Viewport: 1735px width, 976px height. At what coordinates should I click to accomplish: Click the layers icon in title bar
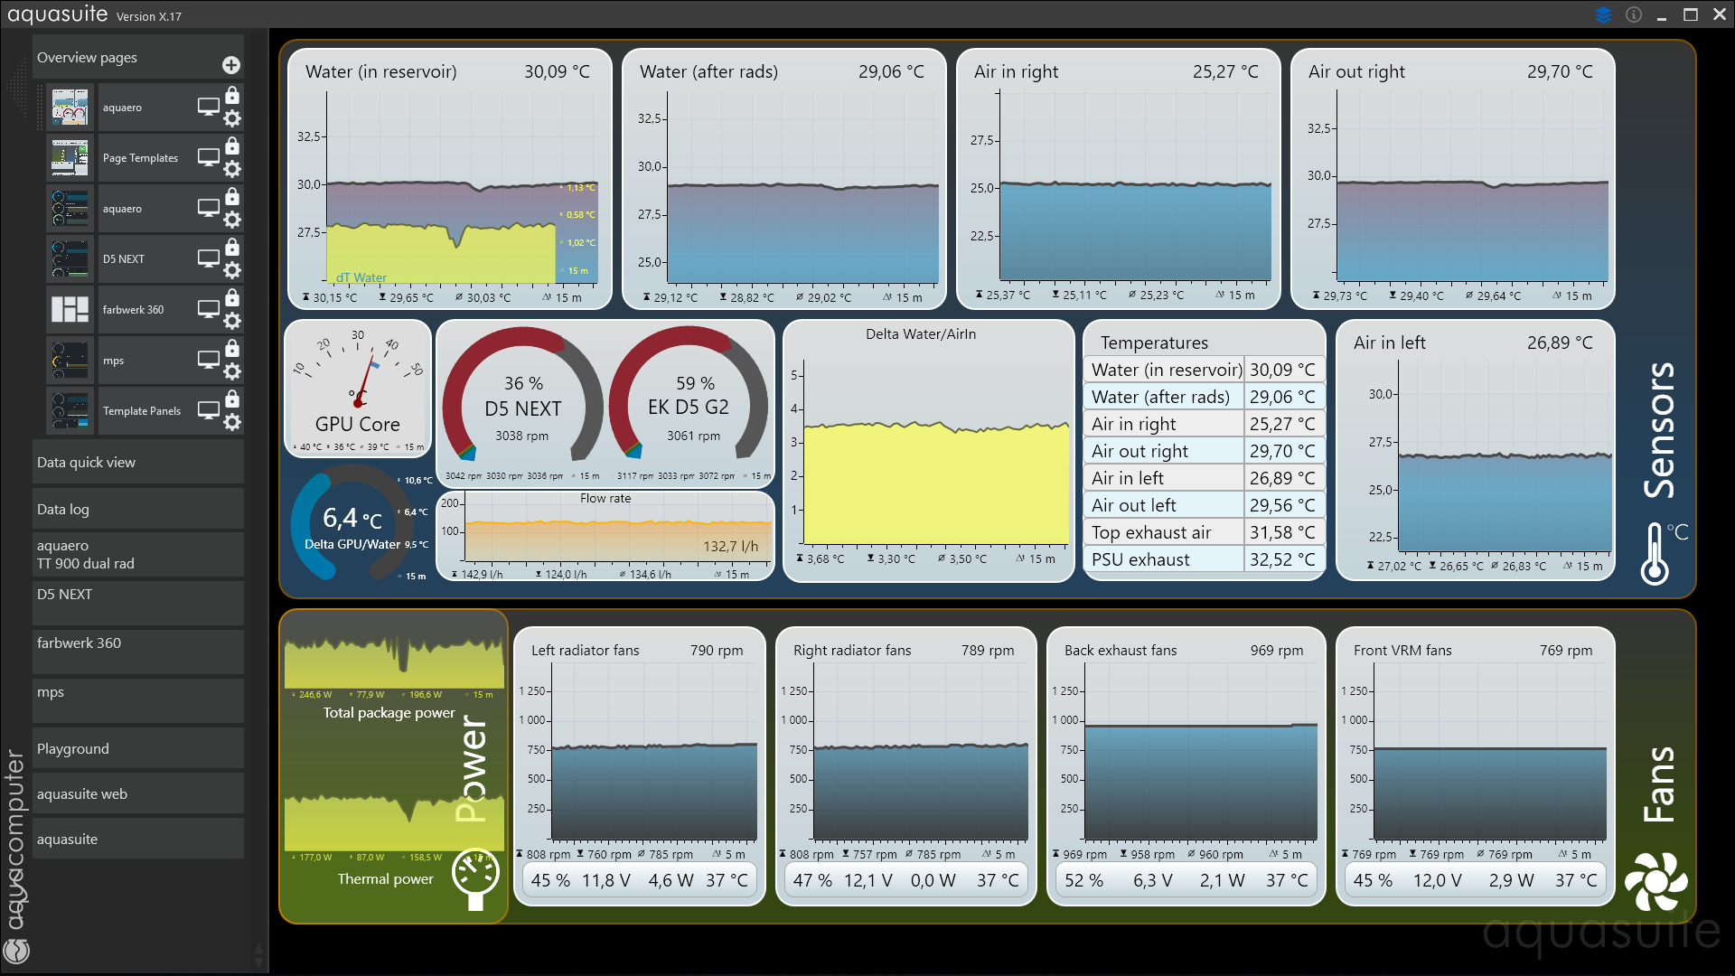coord(1604,14)
